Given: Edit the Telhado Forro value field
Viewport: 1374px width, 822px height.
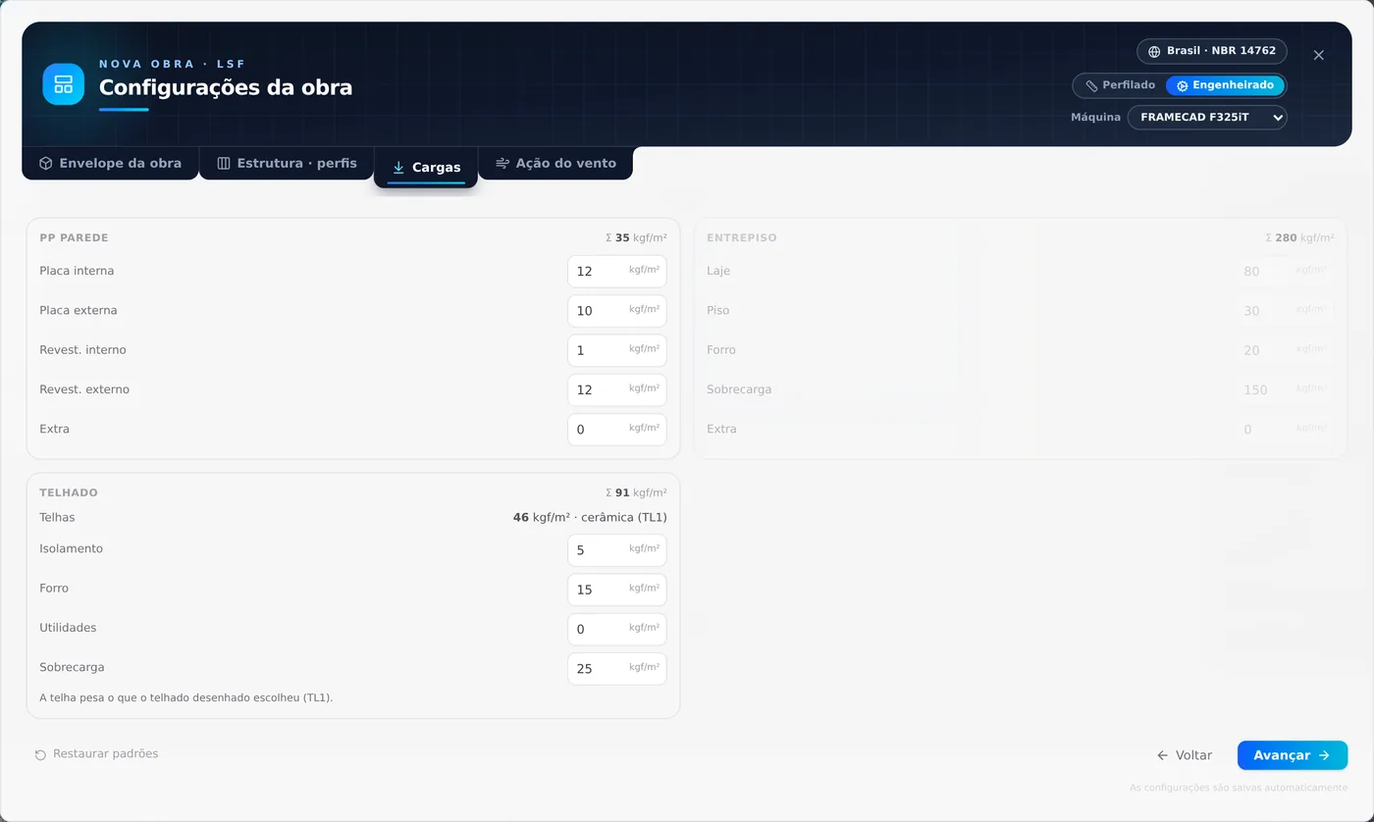Looking at the screenshot, I should tap(617, 590).
